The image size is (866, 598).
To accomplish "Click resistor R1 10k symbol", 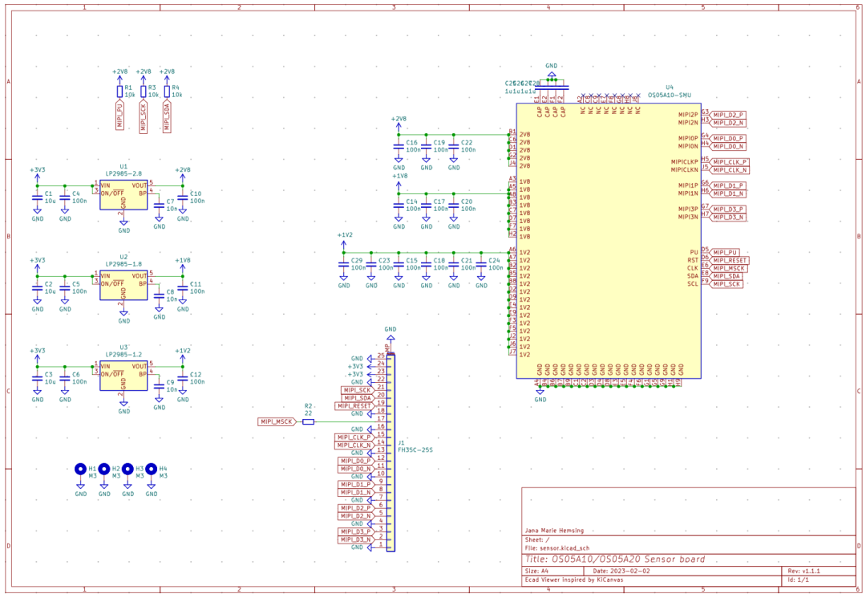I will (119, 92).
